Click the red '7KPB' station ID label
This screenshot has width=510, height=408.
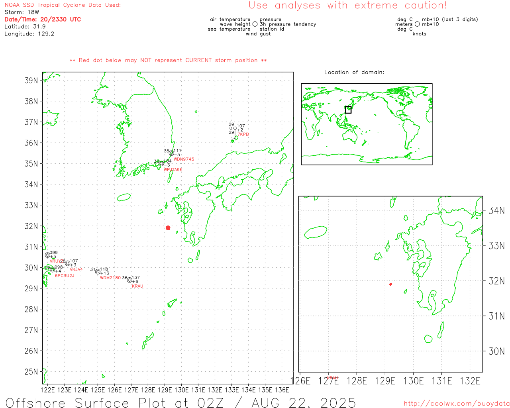pos(243,135)
